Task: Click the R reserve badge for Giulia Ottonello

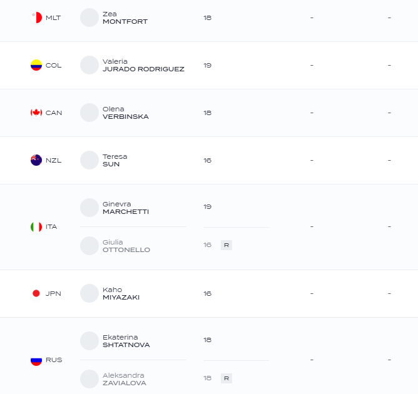Action: click(227, 245)
